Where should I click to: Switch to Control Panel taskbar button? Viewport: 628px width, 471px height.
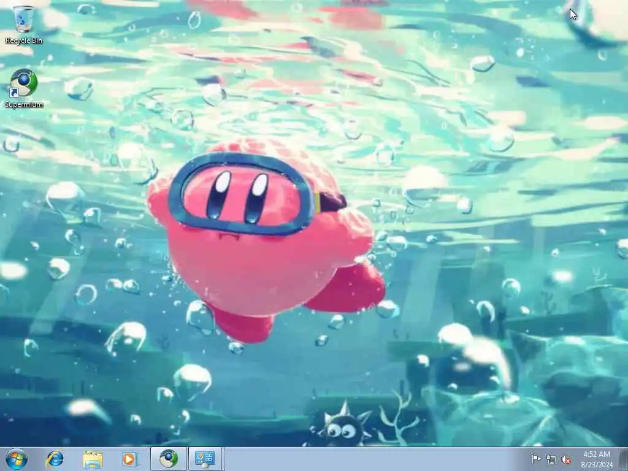click(x=205, y=459)
